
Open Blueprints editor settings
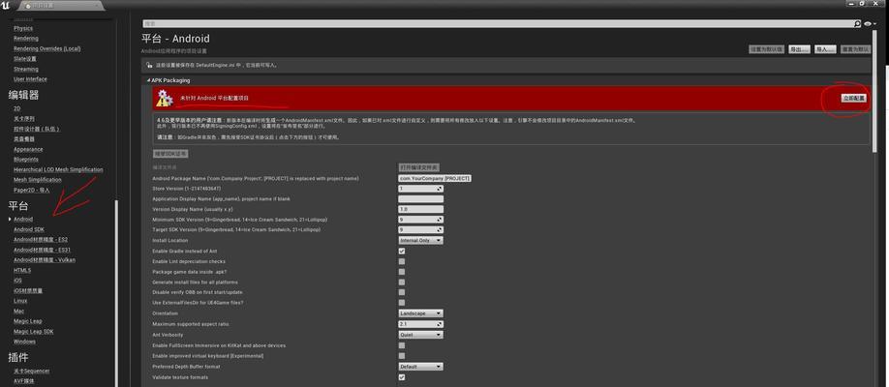[26, 160]
